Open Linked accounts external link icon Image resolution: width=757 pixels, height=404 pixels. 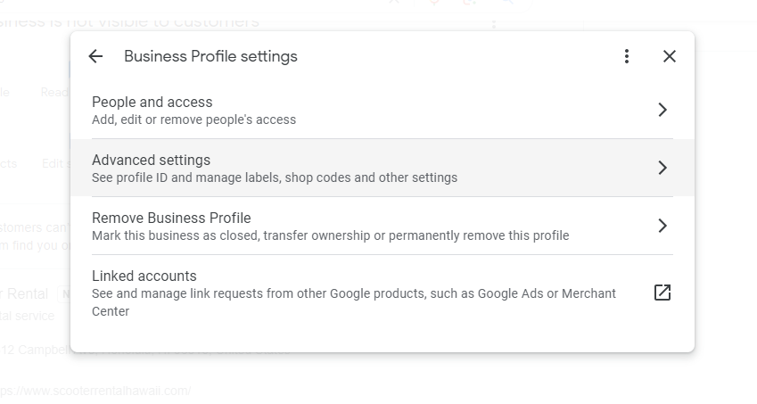662,293
